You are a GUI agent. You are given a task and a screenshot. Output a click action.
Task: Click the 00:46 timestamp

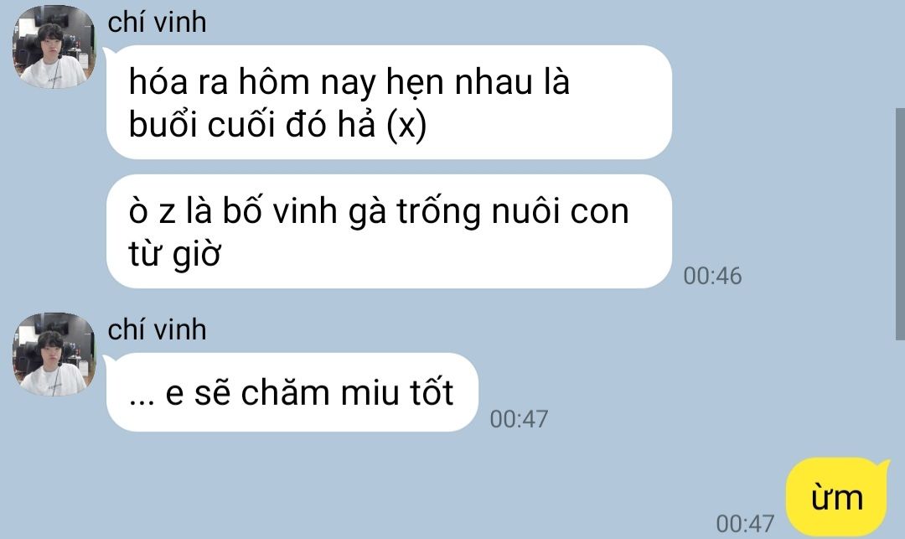pos(712,276)
